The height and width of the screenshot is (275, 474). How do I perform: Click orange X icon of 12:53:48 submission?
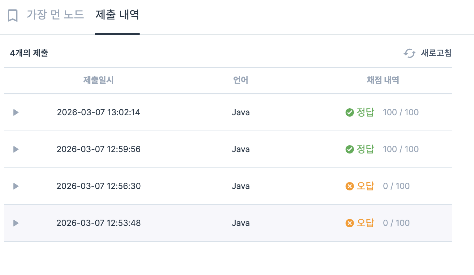click(x=349, y=223)
